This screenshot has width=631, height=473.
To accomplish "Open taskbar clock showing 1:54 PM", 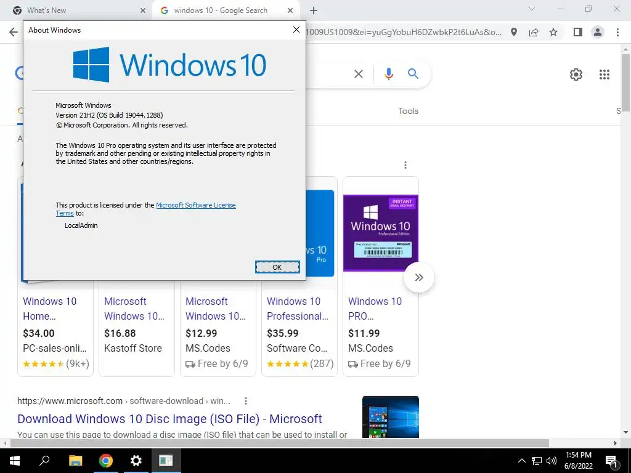I will click(579, 461).
